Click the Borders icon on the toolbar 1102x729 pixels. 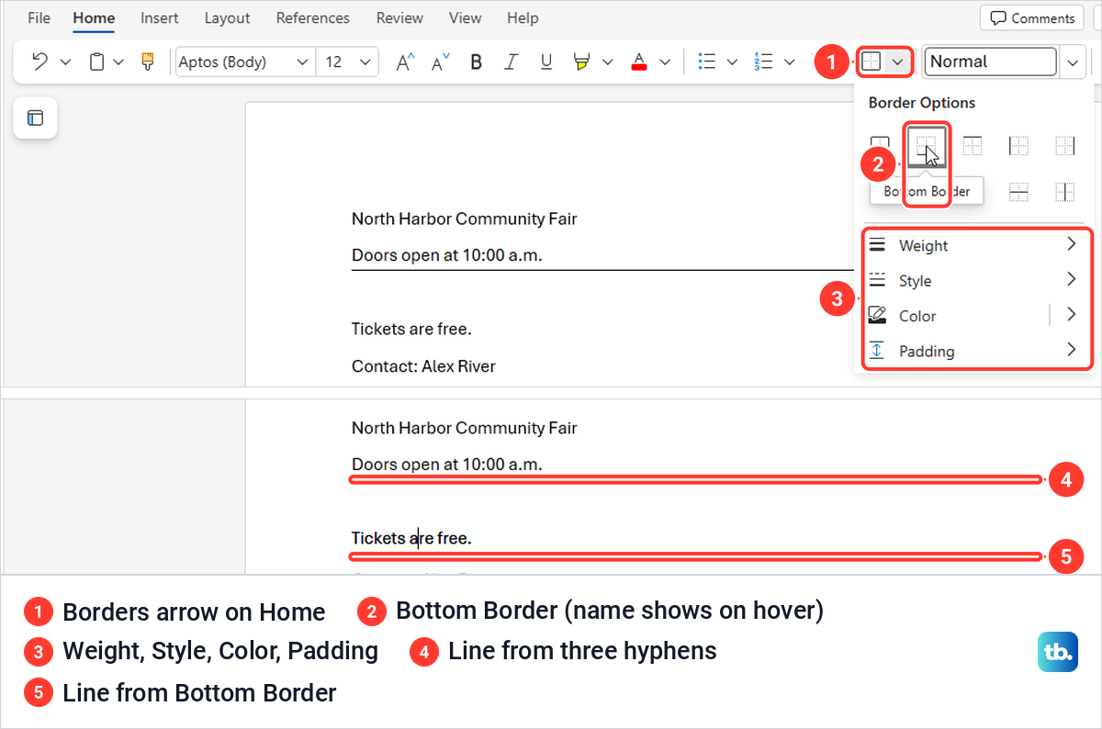tap(872, 62)
